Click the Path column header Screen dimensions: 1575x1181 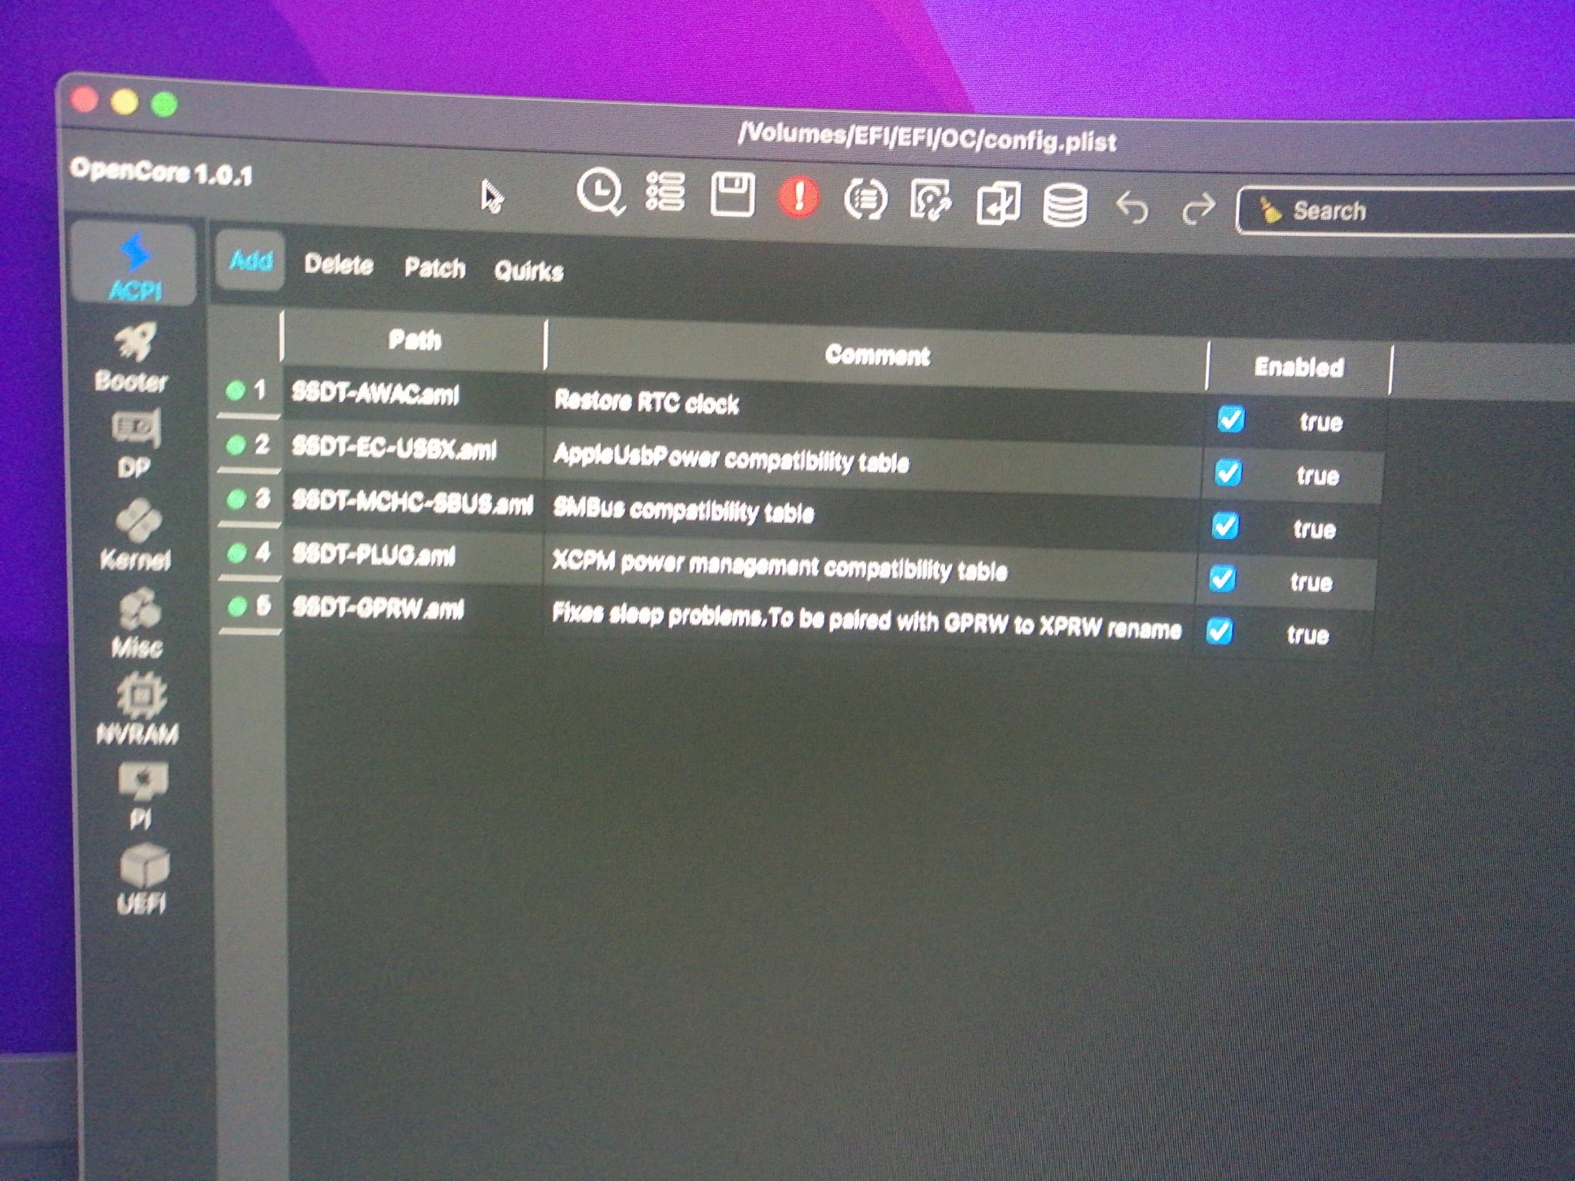415,340
